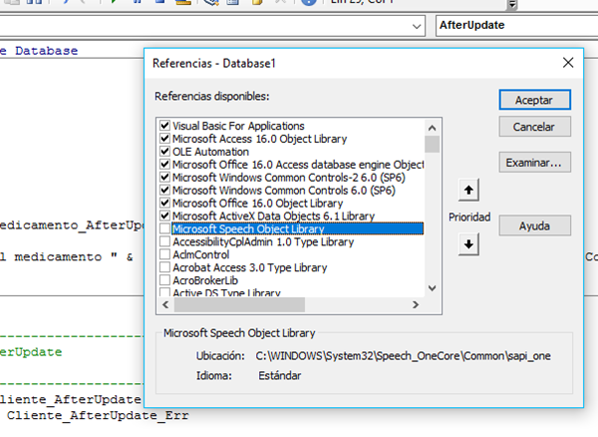Viewport: 598px width, 437px height.
Task: Select the Microsoft Speech Object Library row
Action: 297,228
